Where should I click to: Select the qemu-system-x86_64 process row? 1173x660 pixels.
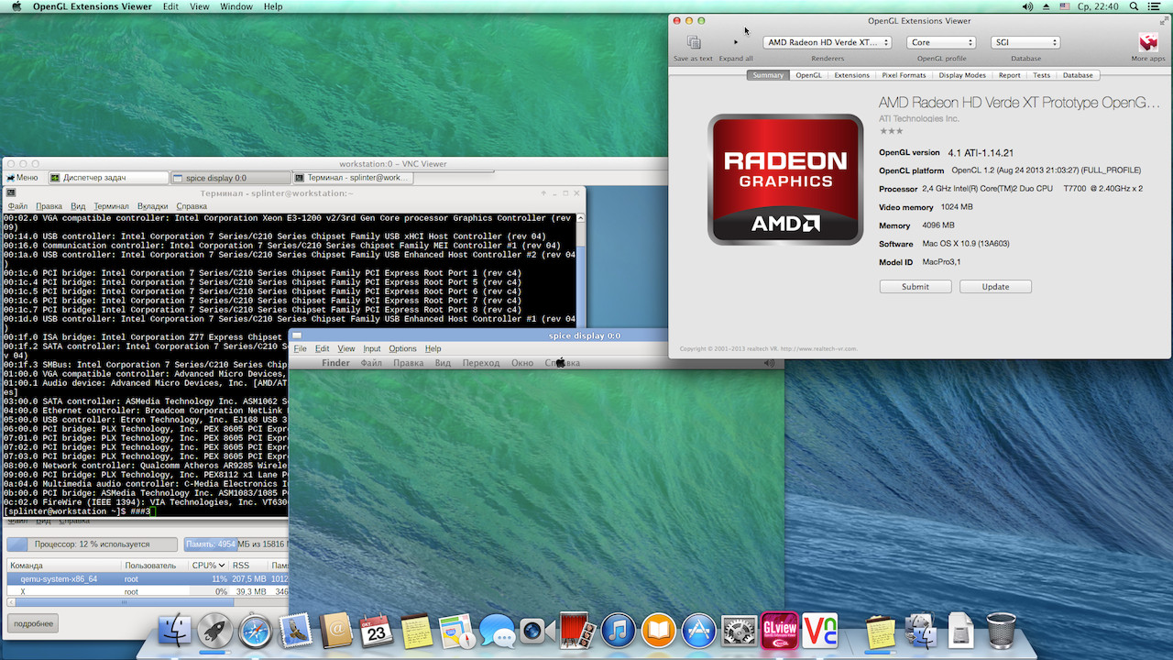point(148,579)
